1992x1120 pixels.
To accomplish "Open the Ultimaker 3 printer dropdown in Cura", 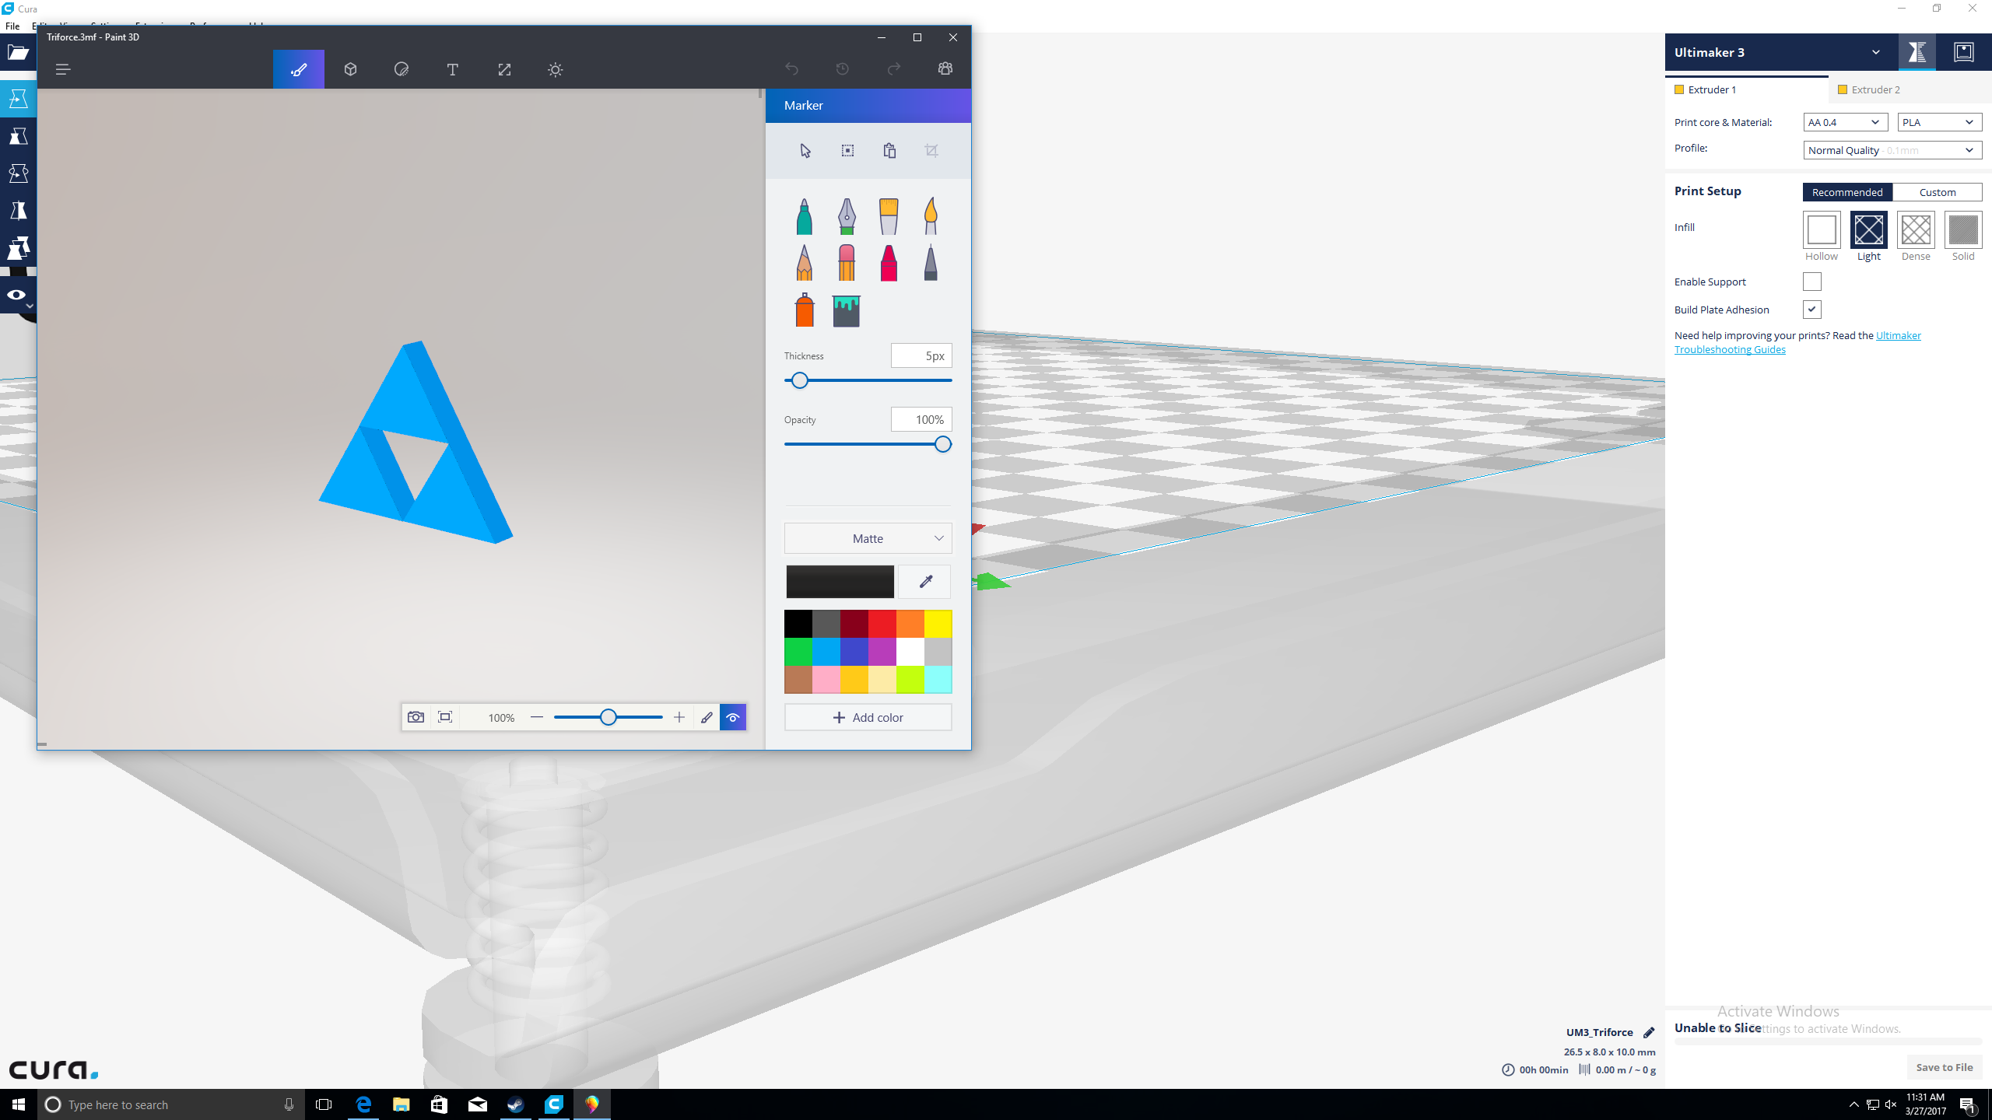I will 1781,52.
